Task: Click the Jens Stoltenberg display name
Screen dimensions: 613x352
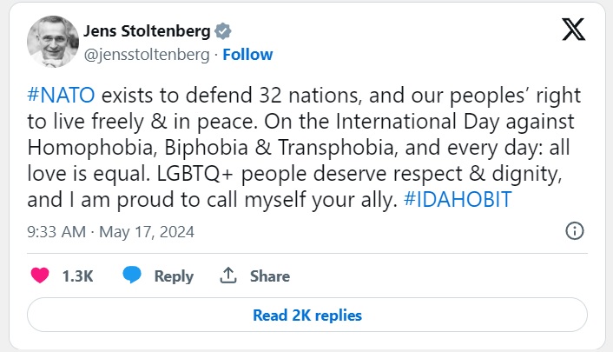Action: (x=146, y=32)
